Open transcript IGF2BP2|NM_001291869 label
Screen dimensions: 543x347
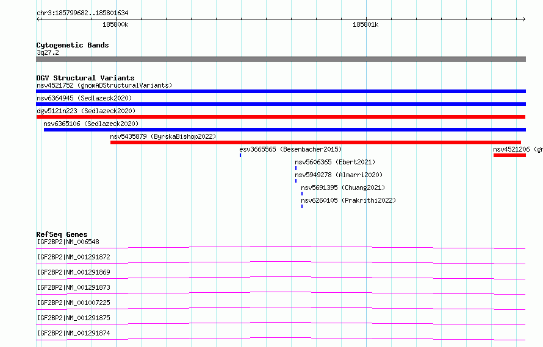click(73, 272)
